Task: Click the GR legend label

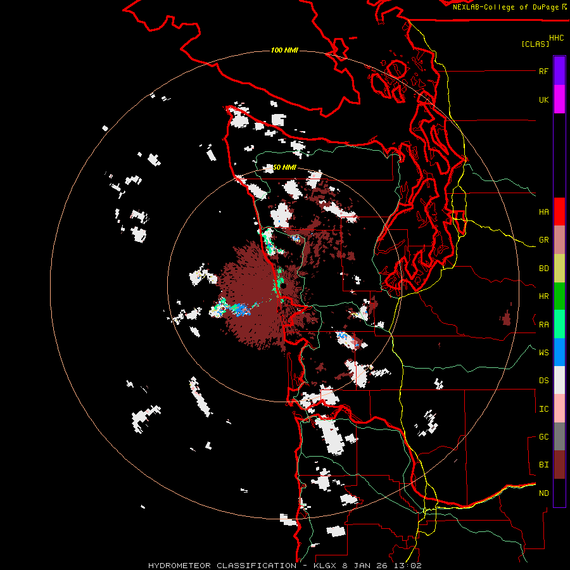Action: [543, 240]
